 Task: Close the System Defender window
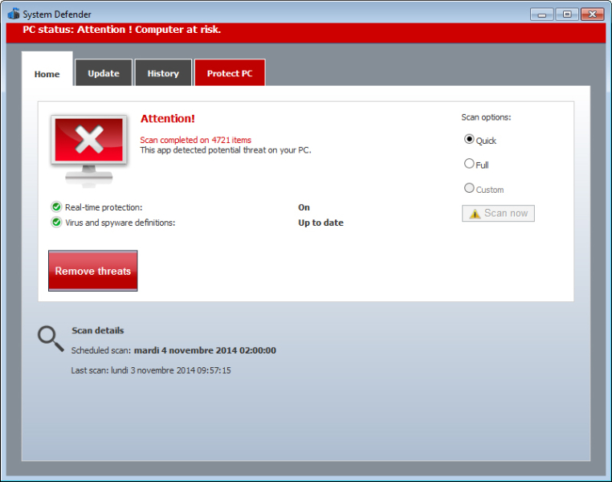[593, 14]
